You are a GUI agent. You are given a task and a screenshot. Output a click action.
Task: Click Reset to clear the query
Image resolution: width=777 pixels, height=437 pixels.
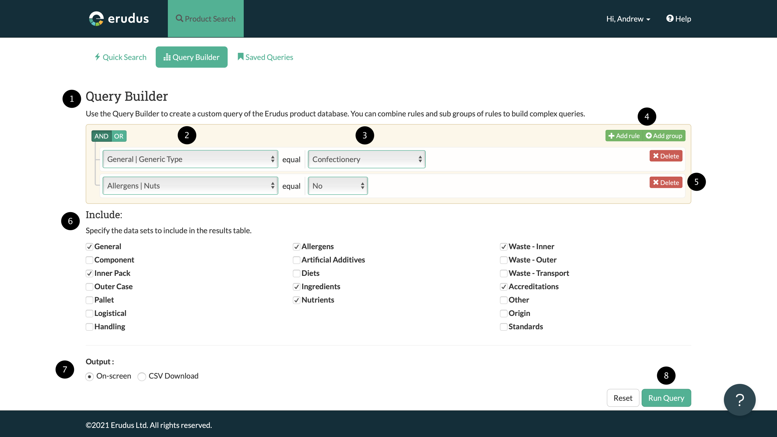(x=623, y=398)
